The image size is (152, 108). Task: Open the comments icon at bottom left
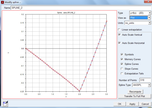5,104
